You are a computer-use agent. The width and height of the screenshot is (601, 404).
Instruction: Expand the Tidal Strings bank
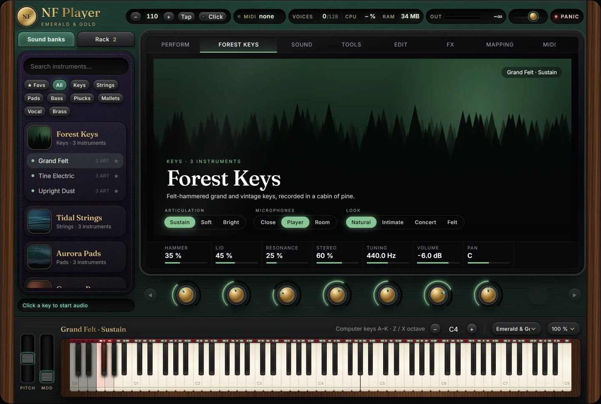tap(75, 222)
